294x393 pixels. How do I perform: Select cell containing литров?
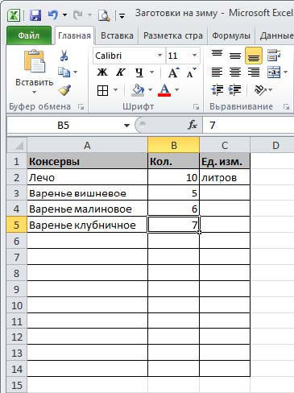[x=225, y=177]
